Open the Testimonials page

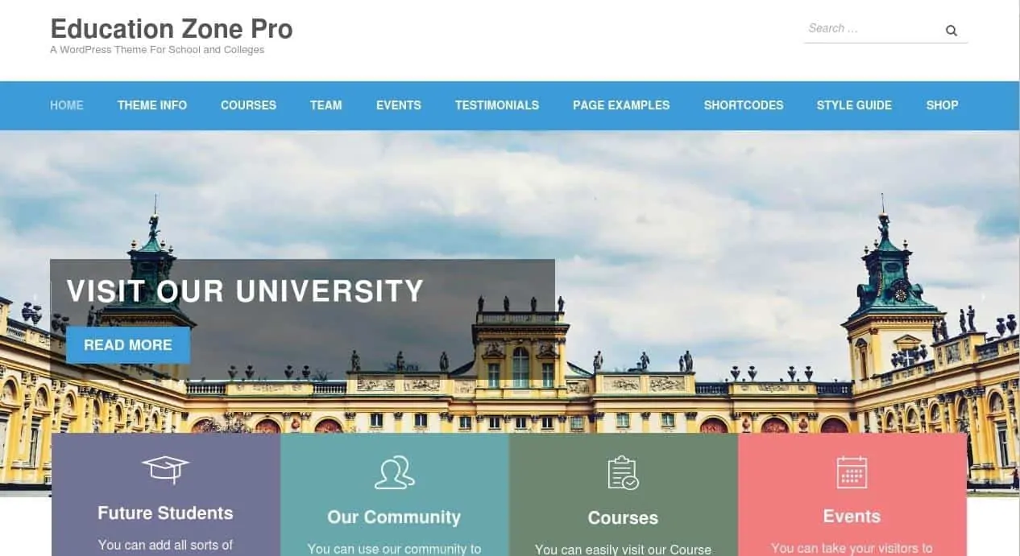click(x=497, y=105)
